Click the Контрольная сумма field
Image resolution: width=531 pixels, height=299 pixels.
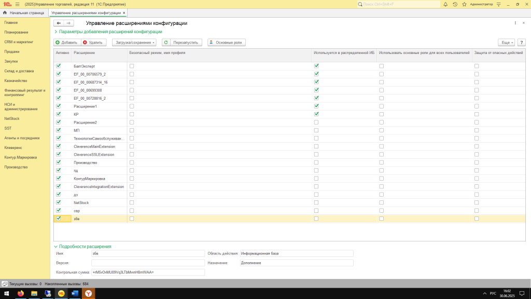point(148,272)
